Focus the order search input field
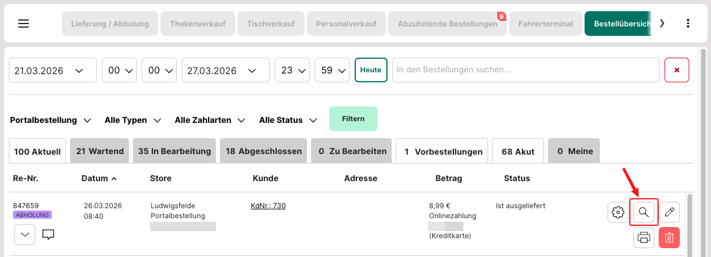The height and width of the screenshot is (257, 711). click(525, 70)
